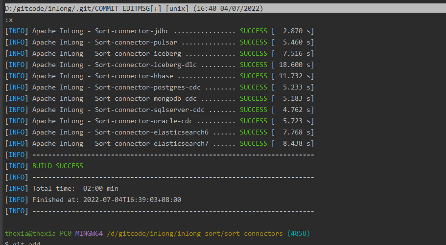This screenshot has width=446, height=245.
Task: Click the '5.460 s' build time
Action: [296, 43]
